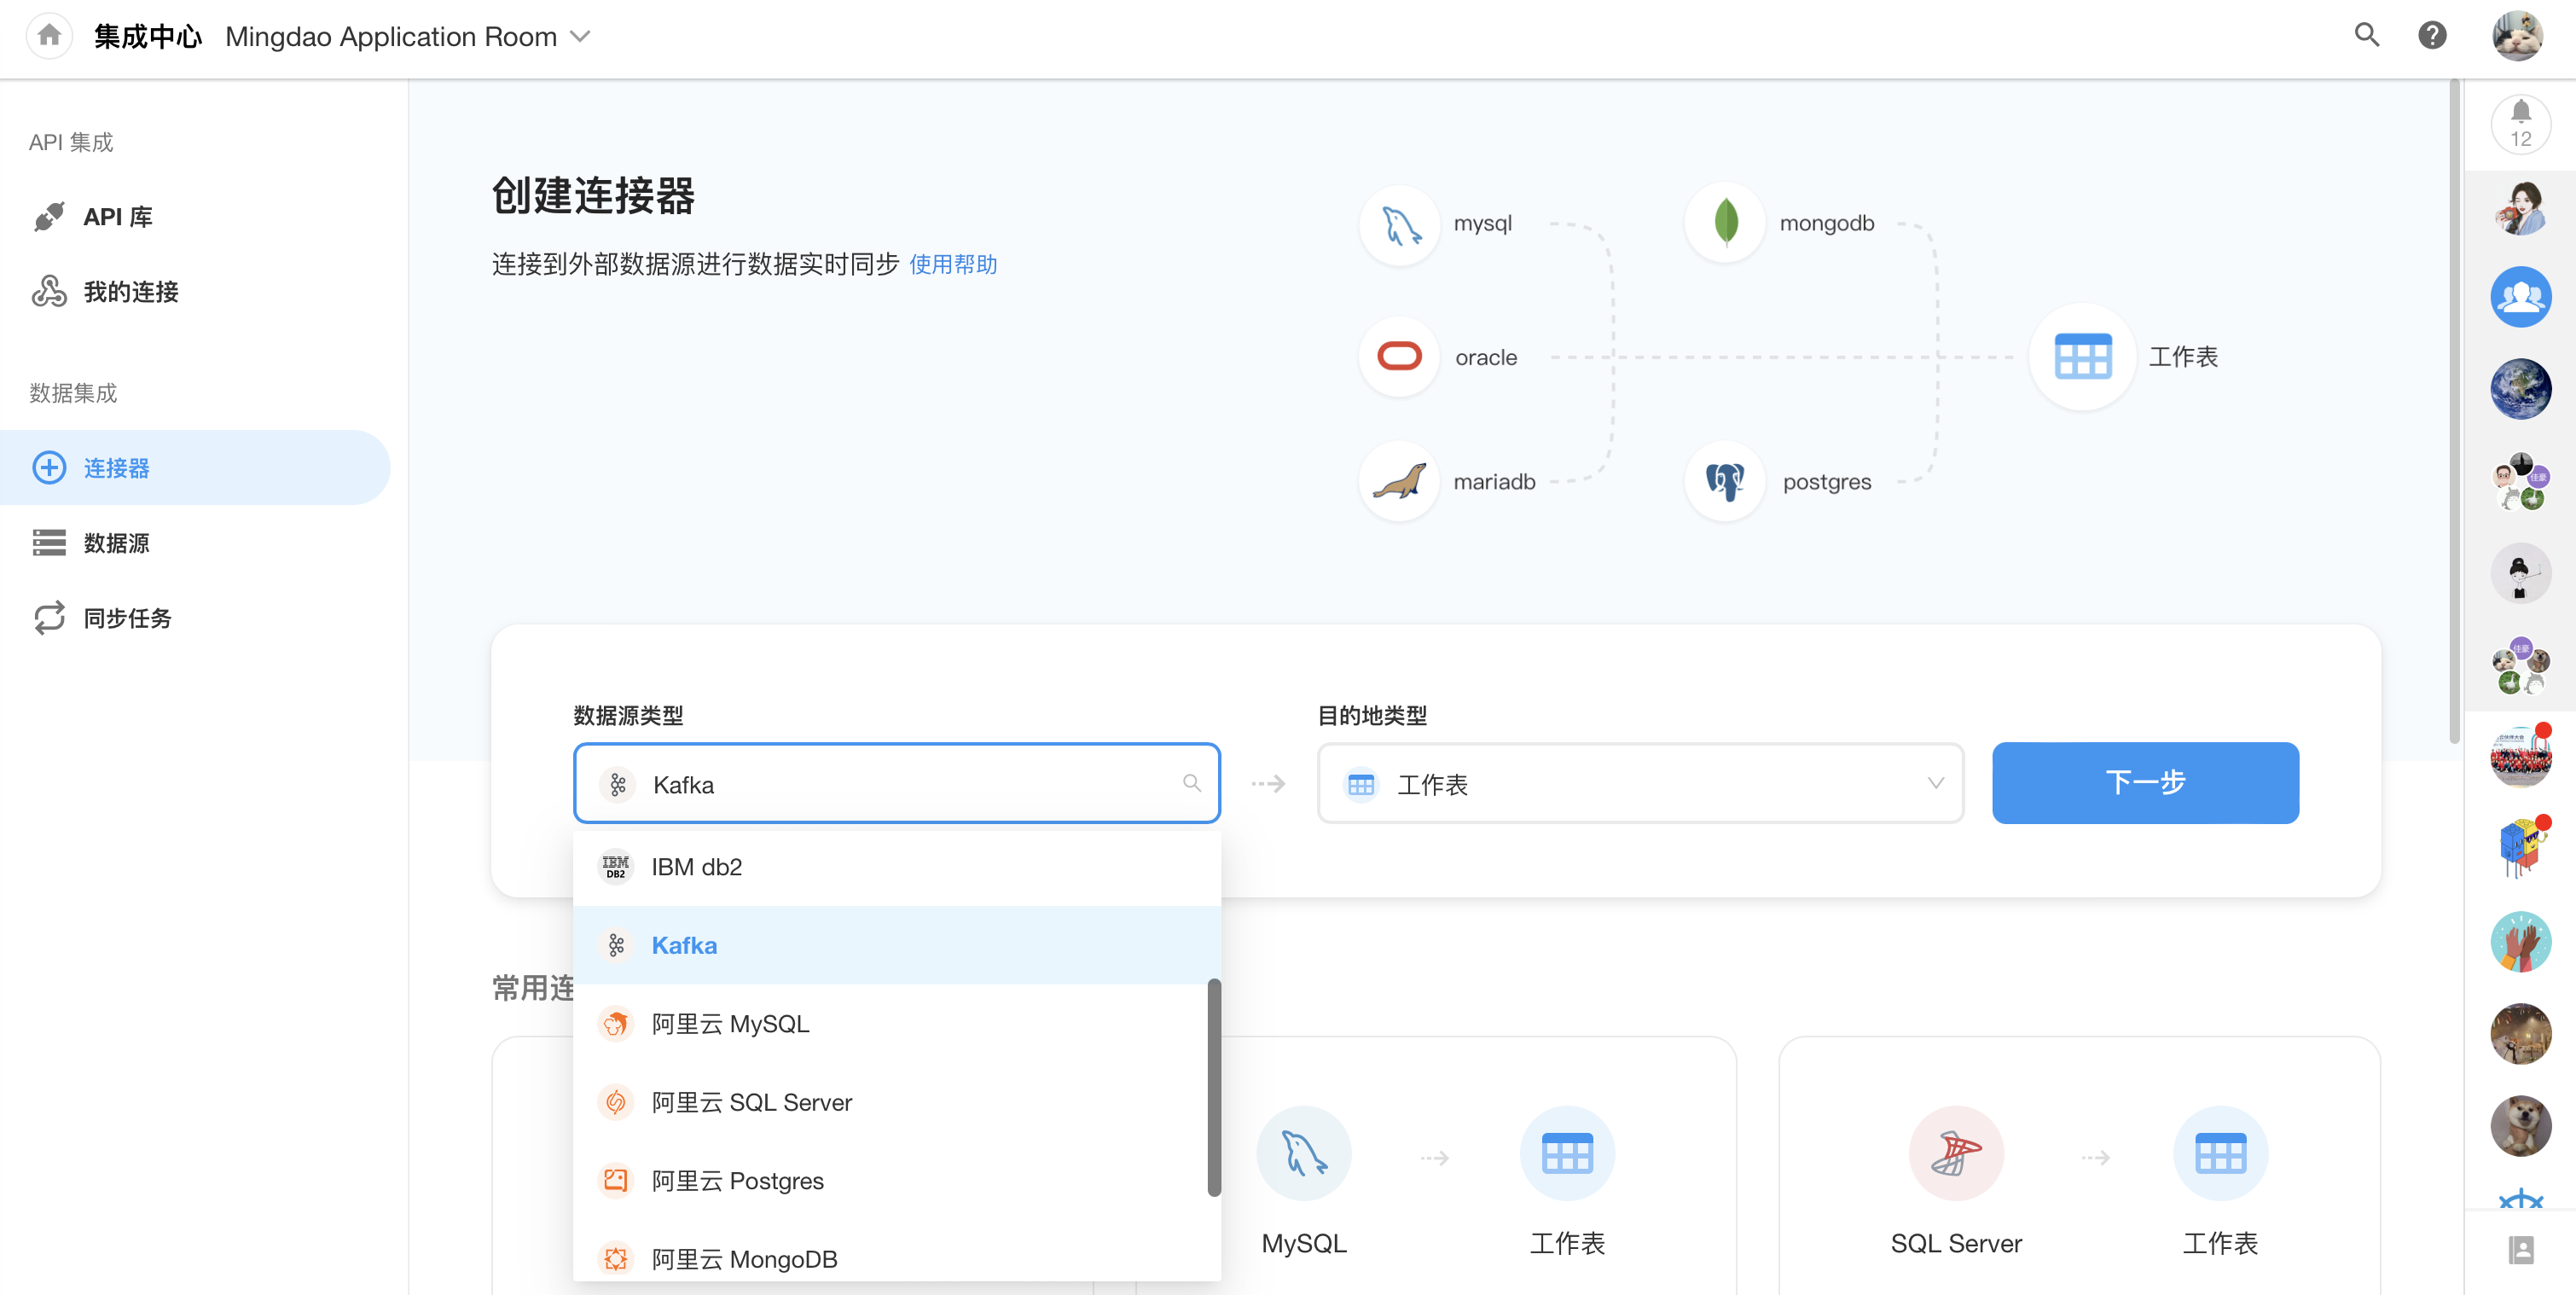Open 数据源 sidebar item
Image resolution: width=2576 pixels, height=1295 pixels.
coord(116,543)
